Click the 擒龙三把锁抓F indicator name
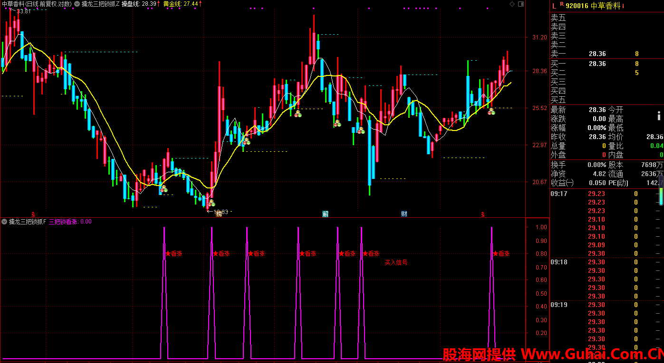The height and width of the screenshot is (363, 664). 28,222
